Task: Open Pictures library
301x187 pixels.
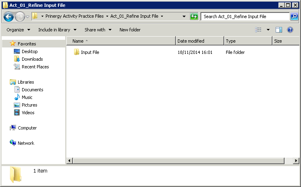Action: pos(29,105)
